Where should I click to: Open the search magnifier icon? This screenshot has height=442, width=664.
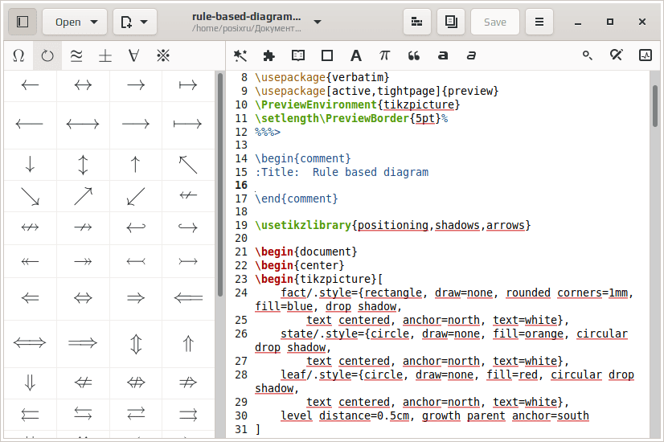pyautogui.click(x=588, y=55)
